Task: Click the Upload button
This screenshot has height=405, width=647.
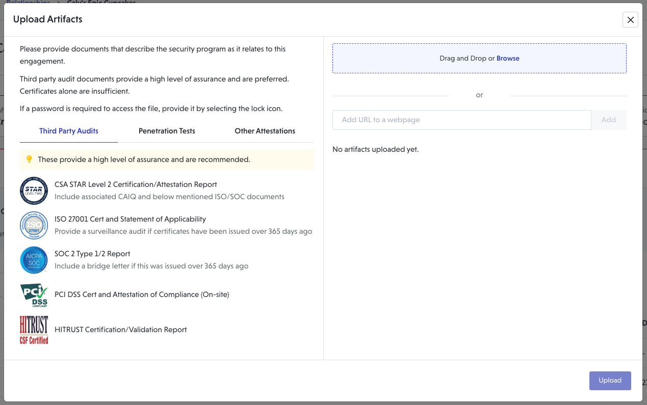Action: pyautogui.click(x=610, y=381)
